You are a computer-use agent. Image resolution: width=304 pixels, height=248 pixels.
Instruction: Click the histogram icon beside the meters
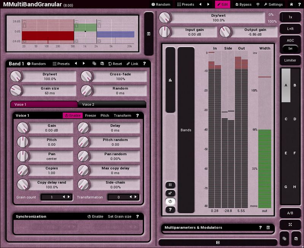click(170, 80)
